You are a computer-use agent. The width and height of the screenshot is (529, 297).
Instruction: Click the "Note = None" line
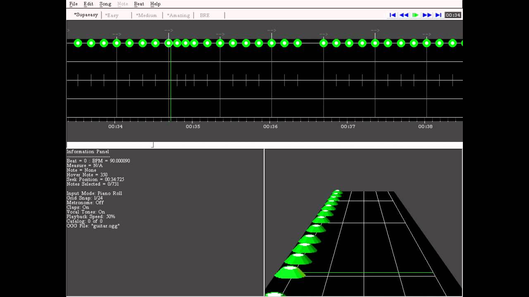tap(81, 170)
